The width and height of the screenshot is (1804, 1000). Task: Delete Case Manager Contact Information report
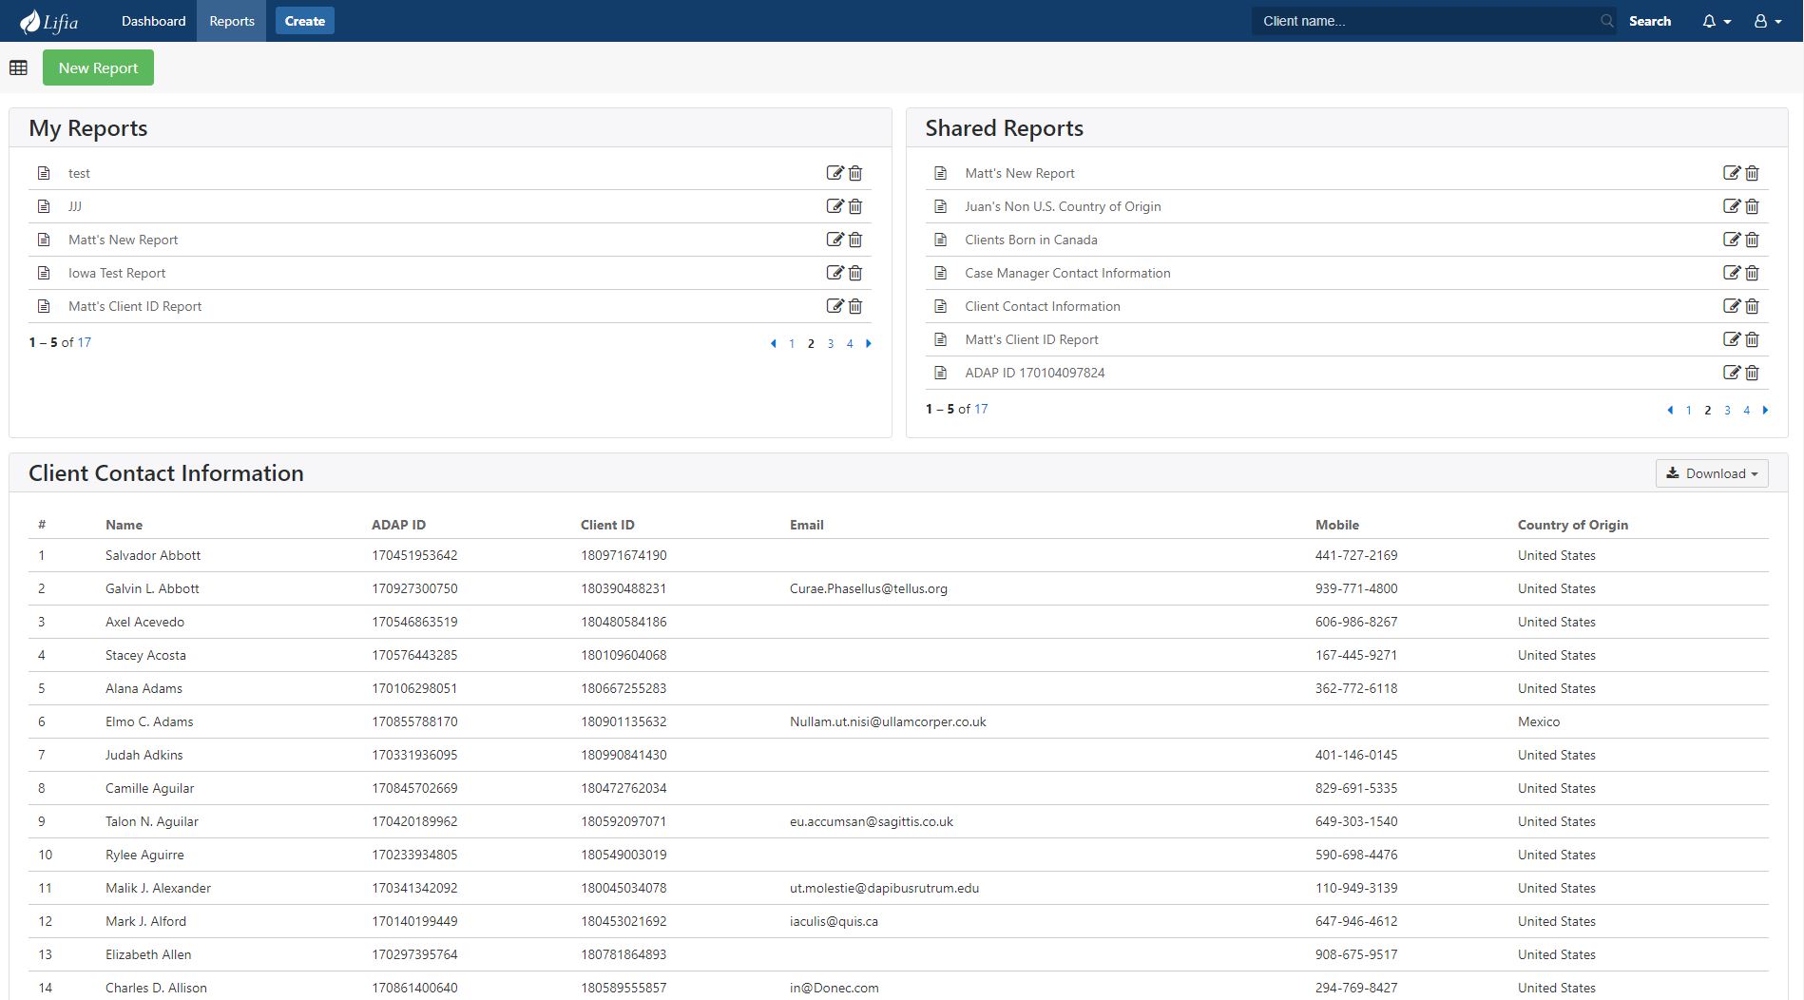[1753, 273]
